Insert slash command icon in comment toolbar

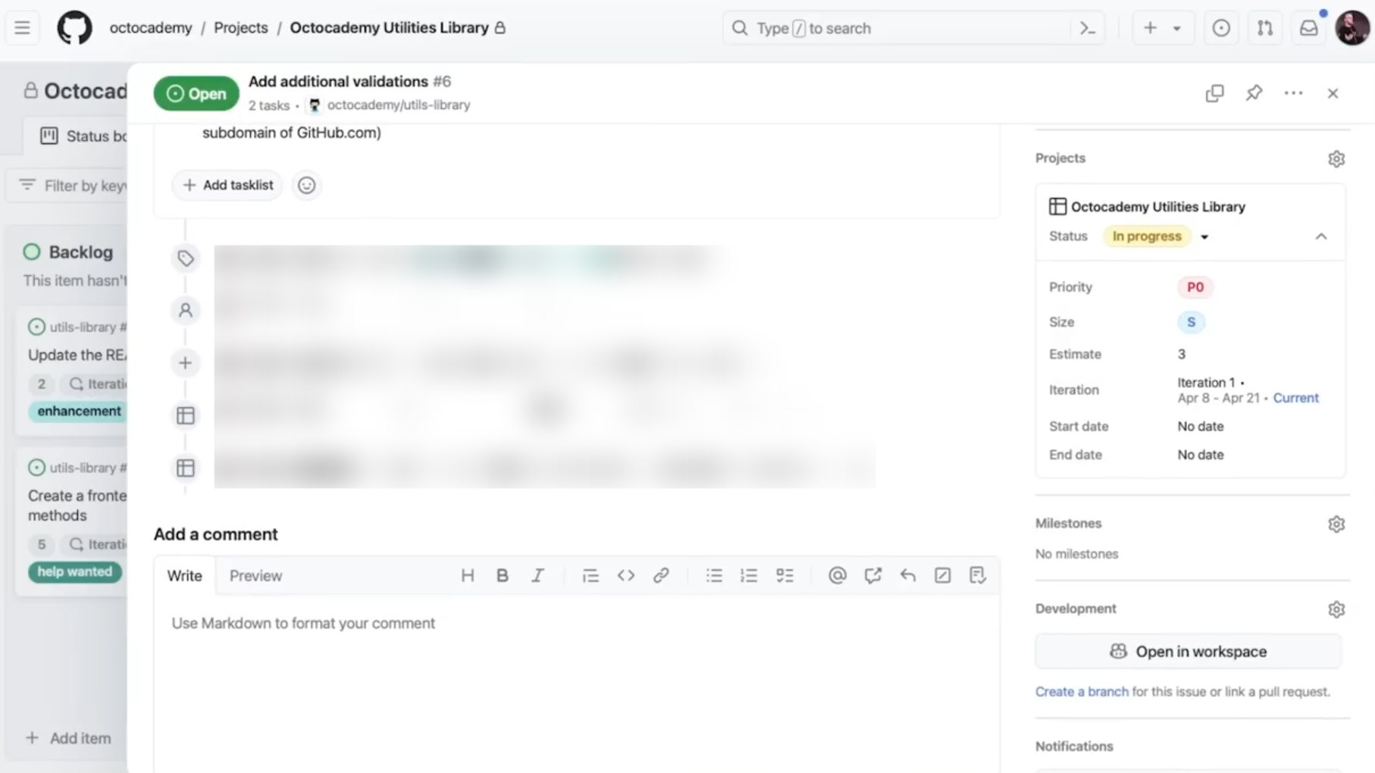click(943, 576)
